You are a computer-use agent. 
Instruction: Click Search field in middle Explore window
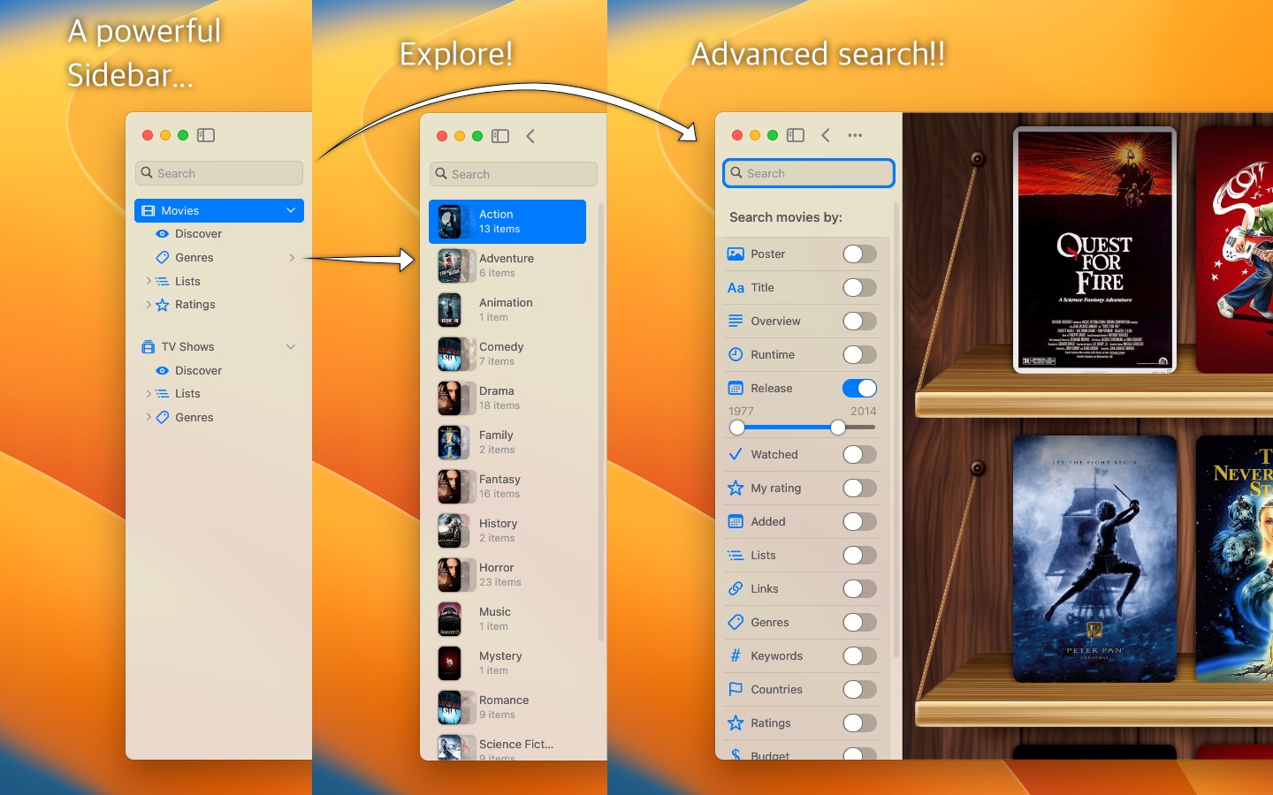point(514,174)
